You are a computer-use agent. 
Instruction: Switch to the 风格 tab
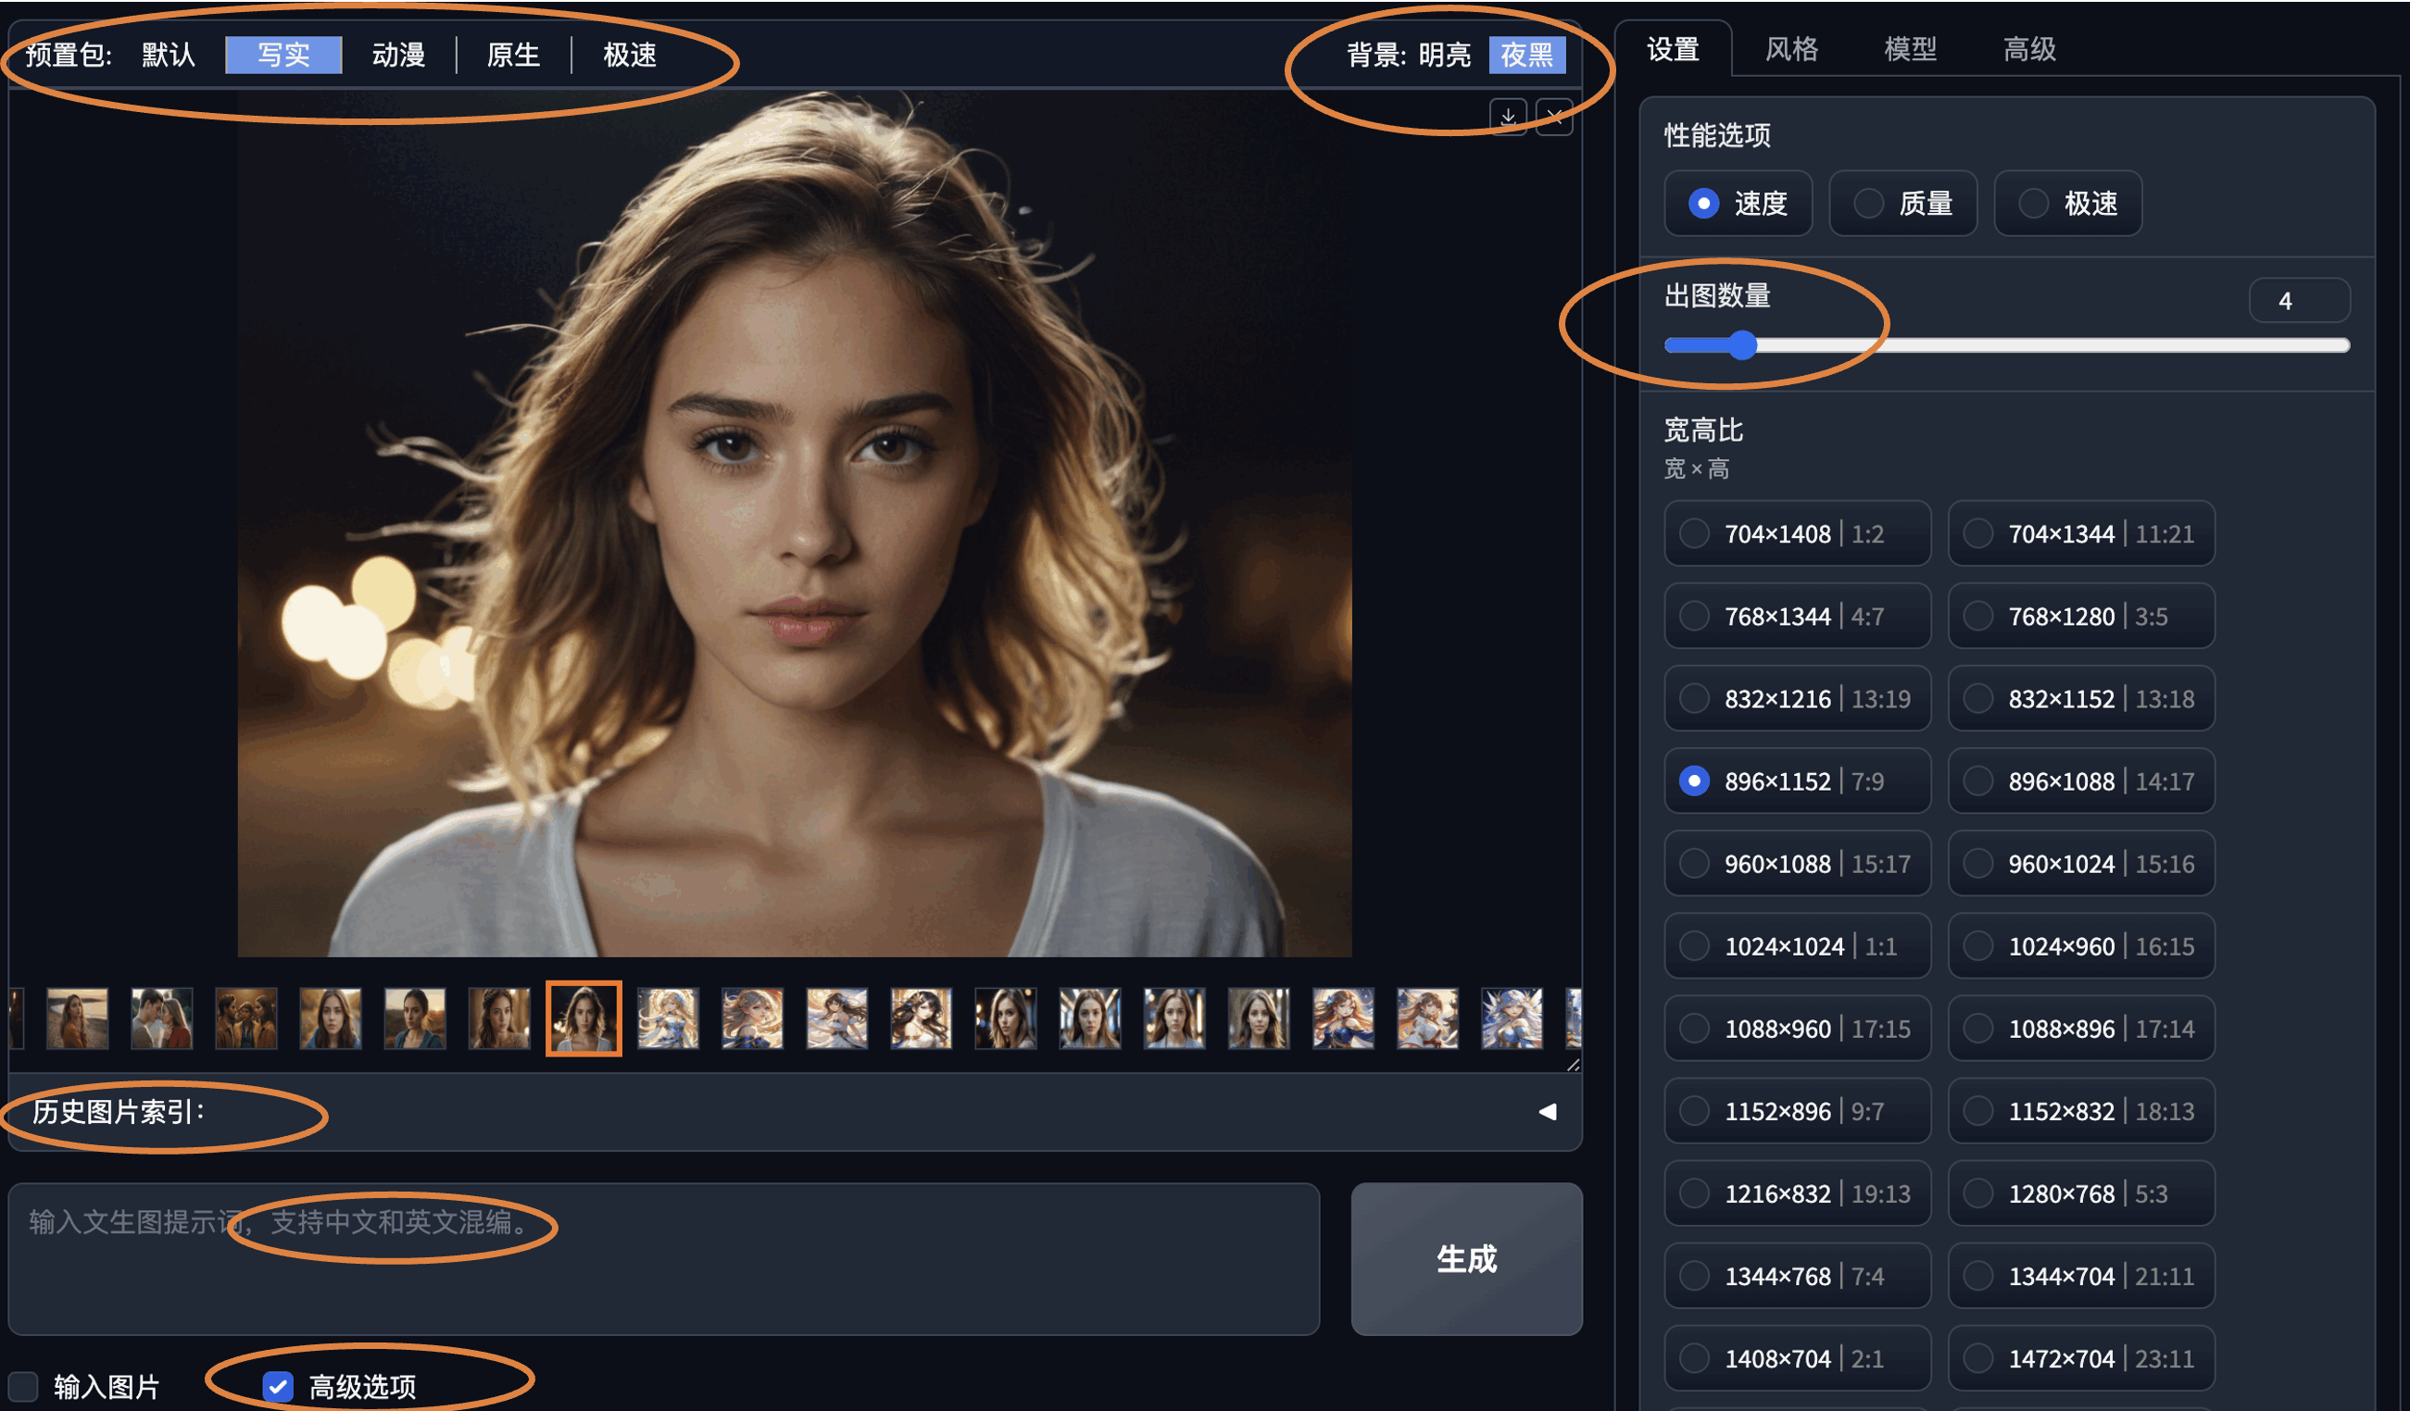[1792, 49]
